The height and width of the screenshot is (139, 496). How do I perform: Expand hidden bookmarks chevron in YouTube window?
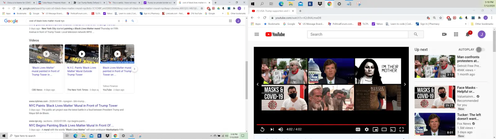coord(466,24)
